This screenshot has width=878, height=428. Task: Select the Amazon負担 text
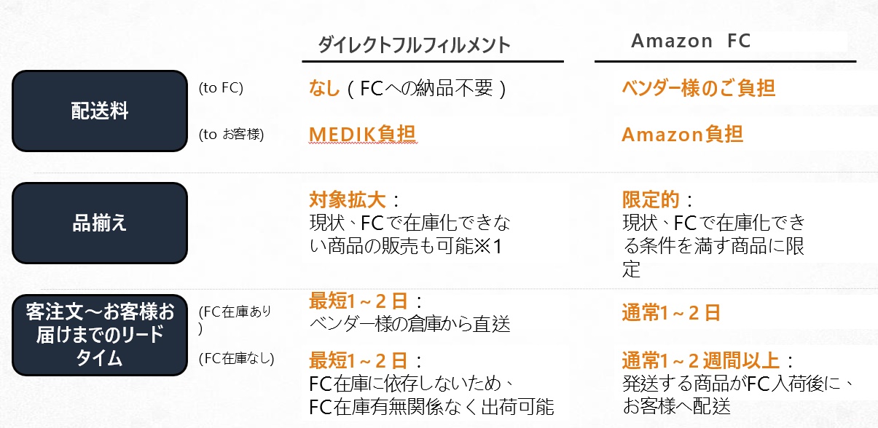pyautogui.click(x=682, y=135)
